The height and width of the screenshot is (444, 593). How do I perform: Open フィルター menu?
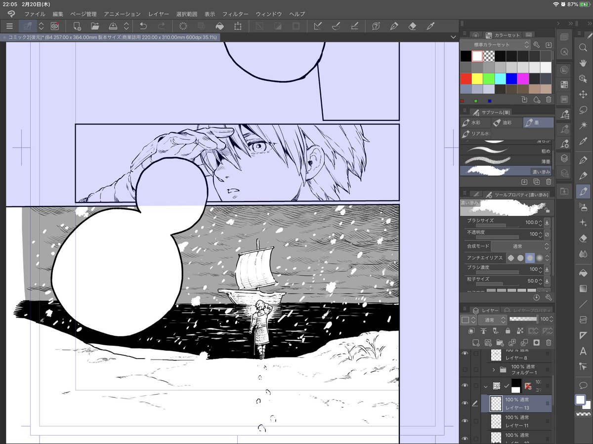click(235, 14)
